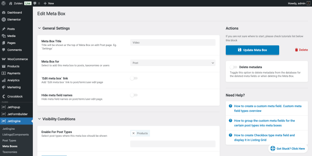
Task: Click the admin avatar thumbnail
Action: tap(308, 3)
